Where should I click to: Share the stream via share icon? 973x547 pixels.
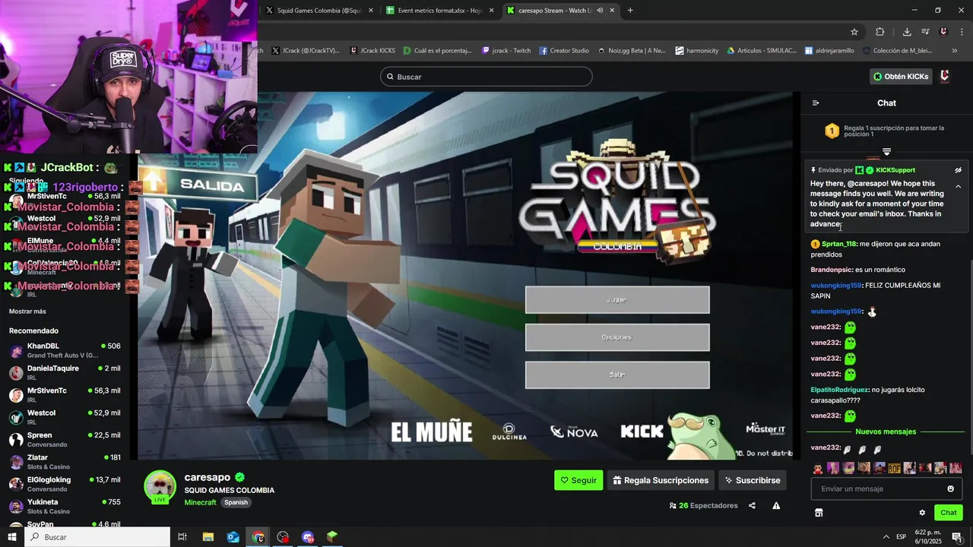(752, 506)
